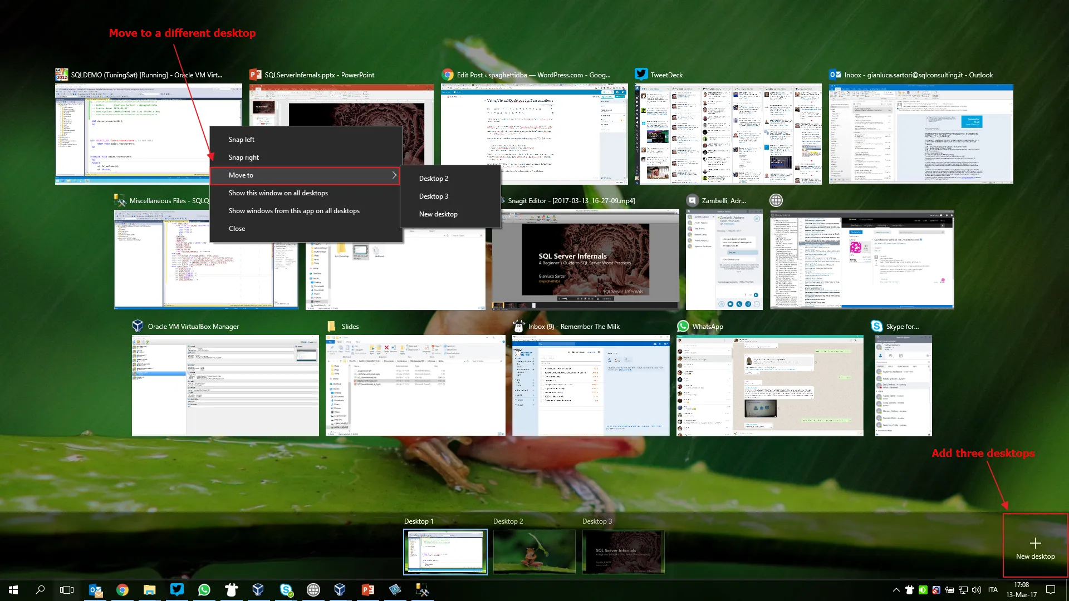Viewport: 1069px width, 601px height.
Task: Enable 'Show this window on all desktops'
Action: 278,193
